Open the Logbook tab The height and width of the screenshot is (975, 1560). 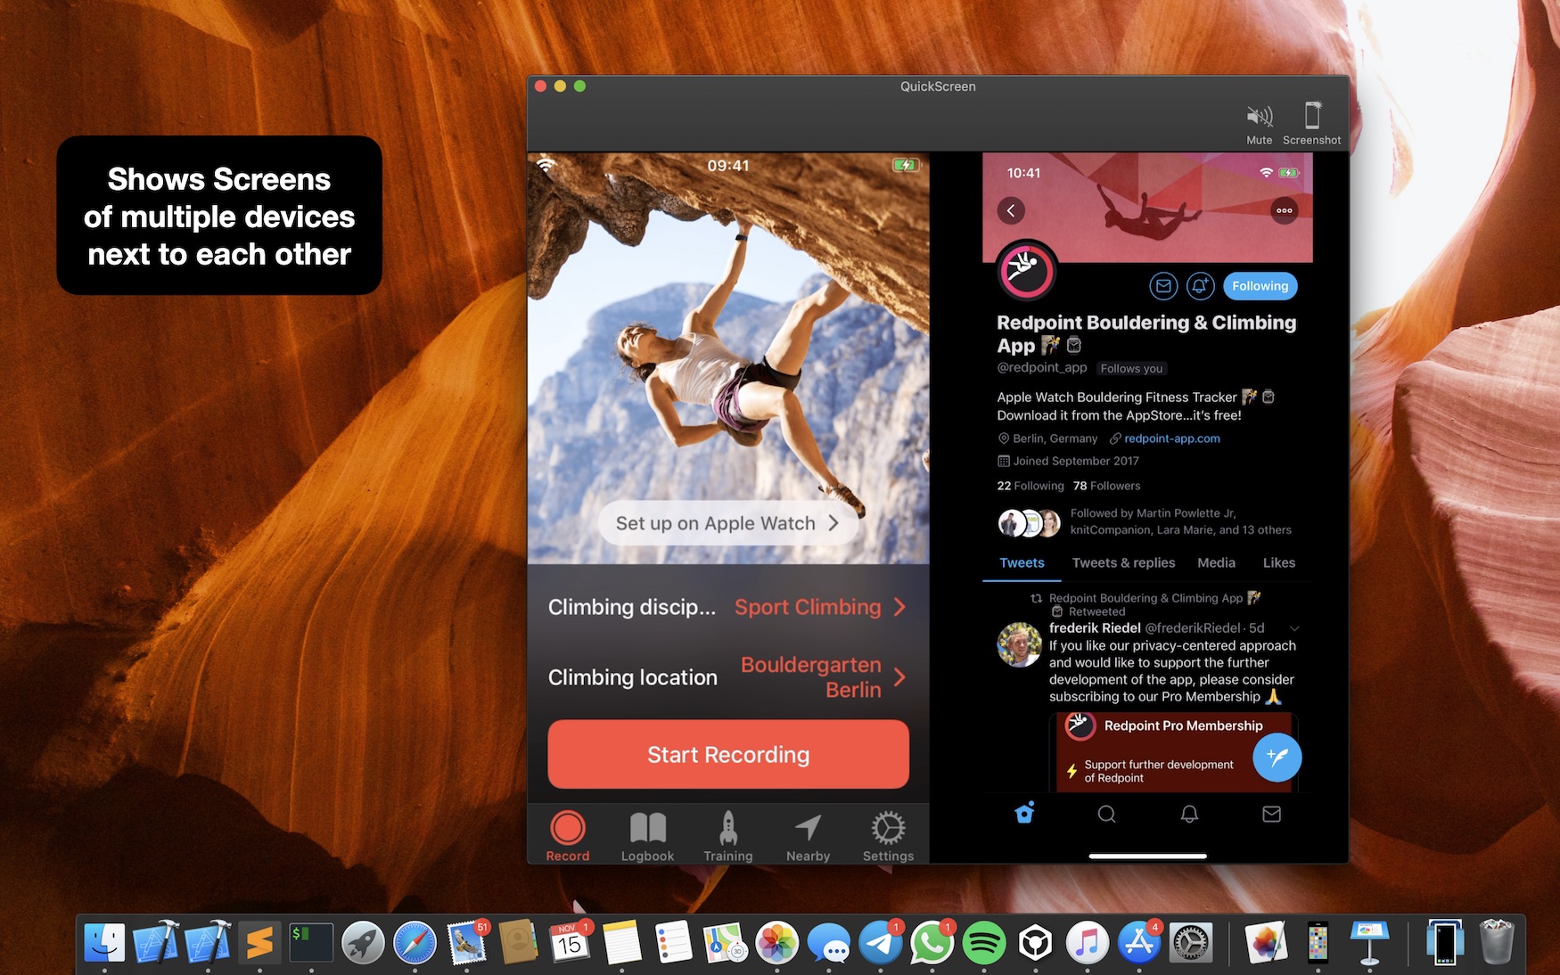pos(648,836)
